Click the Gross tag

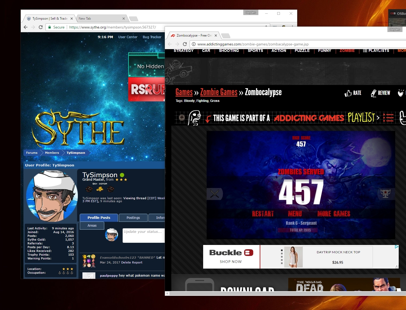pos(215,101)
